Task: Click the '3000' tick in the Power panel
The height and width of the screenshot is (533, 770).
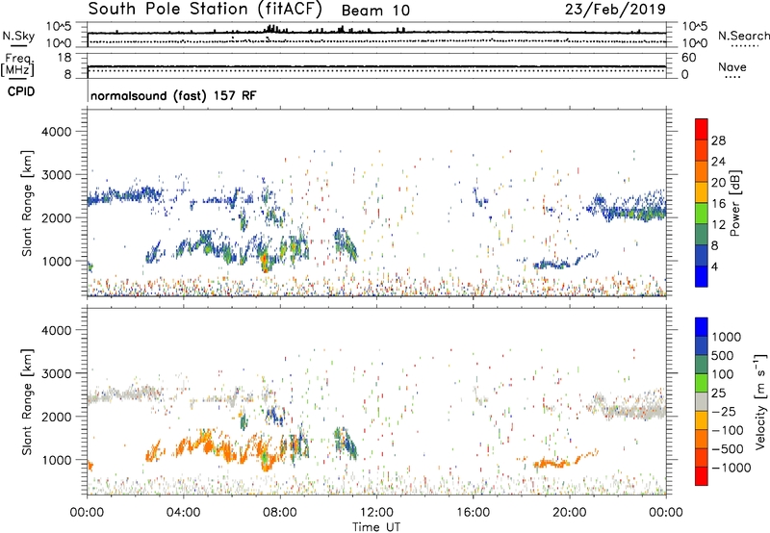Action: point(57,175)
